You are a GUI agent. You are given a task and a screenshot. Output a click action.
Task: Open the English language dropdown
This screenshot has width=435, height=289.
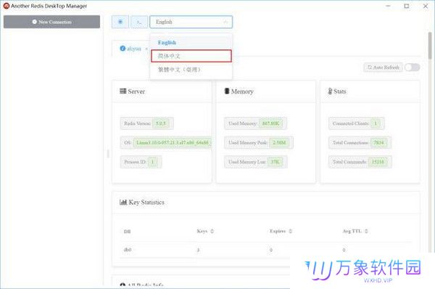click(x=191, y=22)
